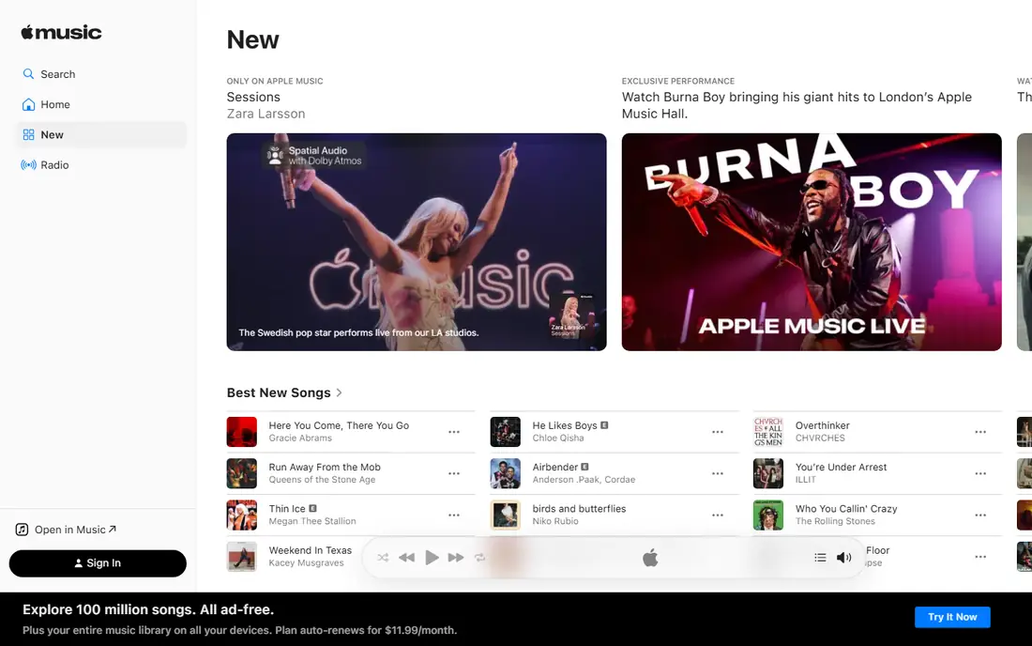
Task: Click the Who You Callin' Crazy artwork
Action: 768,515
